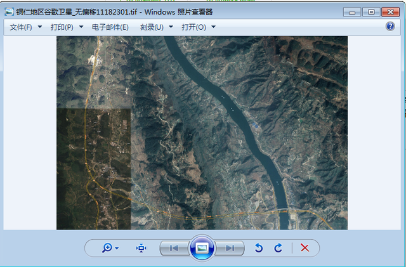Image resolution: width=406 pixels, height=267 pixels.
Task: Expand the dropdown arrow next to 打开(O)
Action: [x=213, y=27]
